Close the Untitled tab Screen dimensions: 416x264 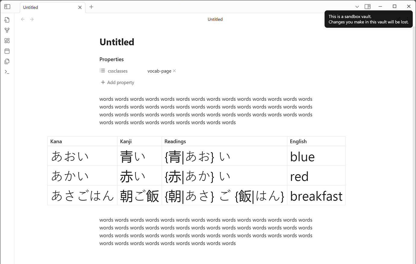(x=80, y=7)
